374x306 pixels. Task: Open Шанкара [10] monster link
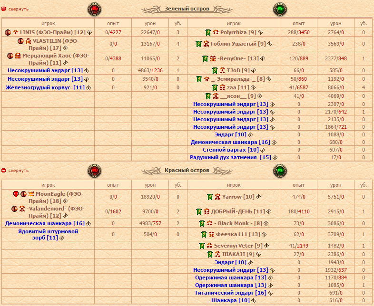pyautogui.click(x=230, y=300)
